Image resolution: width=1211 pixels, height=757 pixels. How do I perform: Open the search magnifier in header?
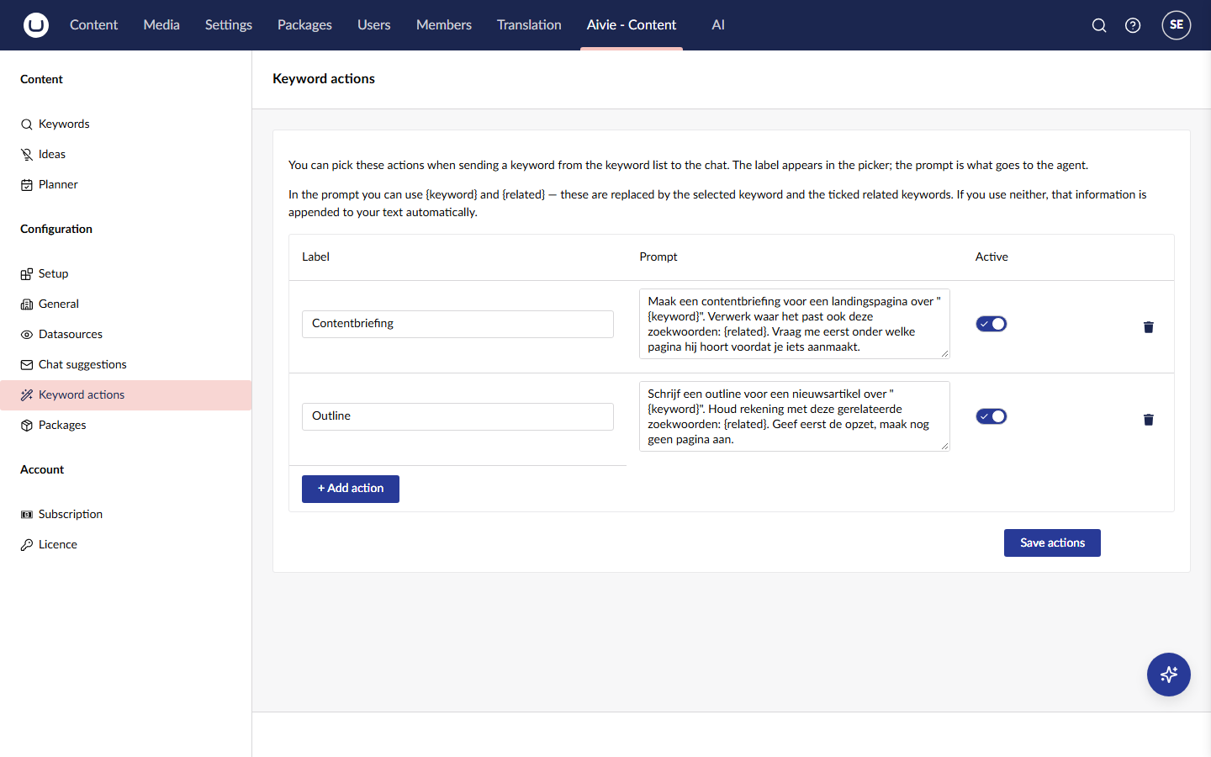click(1099, 25)
